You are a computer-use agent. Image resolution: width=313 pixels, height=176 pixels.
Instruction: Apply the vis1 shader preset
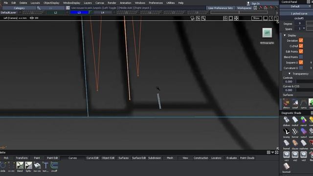(x=286, y=155)
